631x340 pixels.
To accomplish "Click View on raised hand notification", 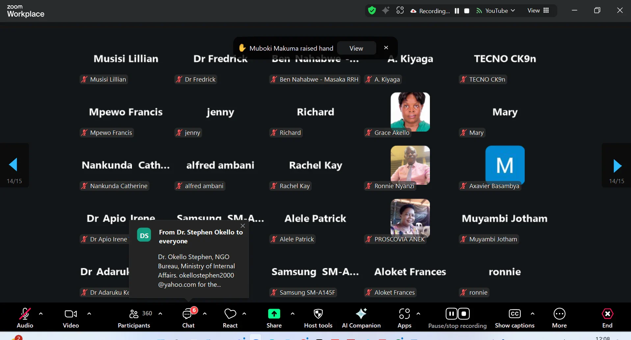I will tap(356, 48).
